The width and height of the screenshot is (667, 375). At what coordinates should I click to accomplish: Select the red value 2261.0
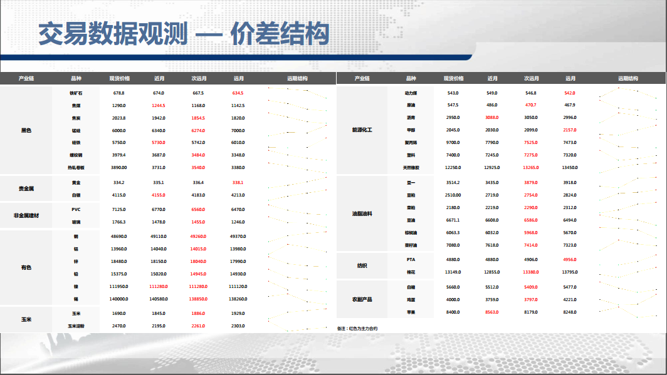198,326
